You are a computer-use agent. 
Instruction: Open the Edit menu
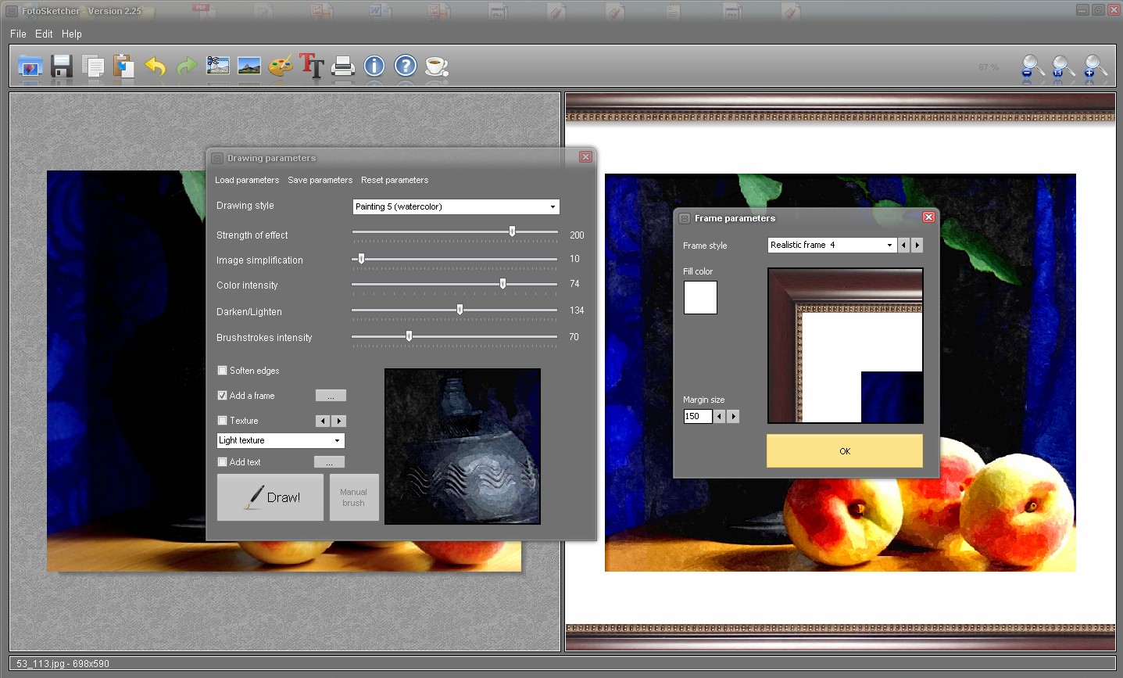pyautogui.click(x=43, y=34)
